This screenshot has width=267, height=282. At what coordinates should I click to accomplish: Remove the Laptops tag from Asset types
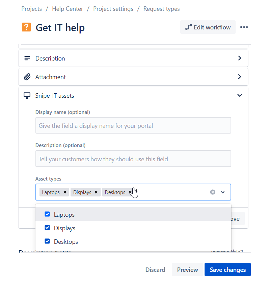point(65,192)
